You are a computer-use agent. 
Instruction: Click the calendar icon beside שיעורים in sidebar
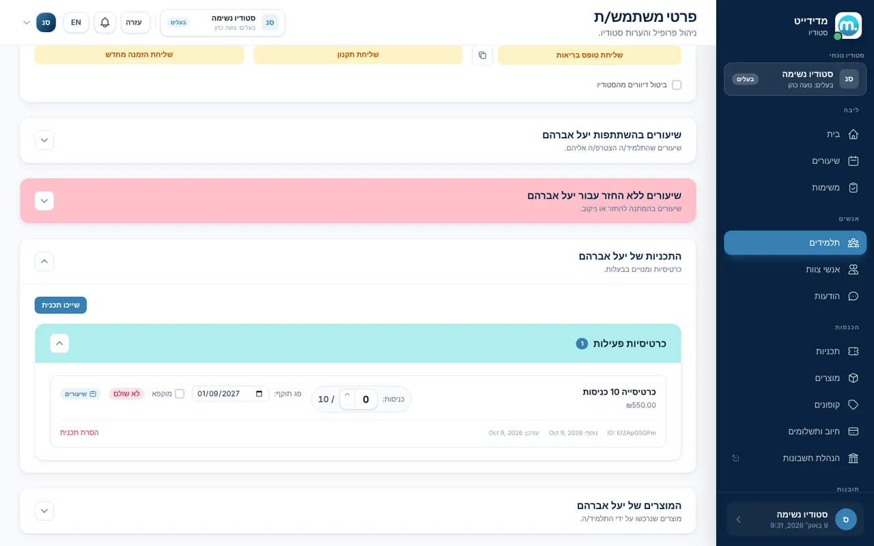[853, 161]
